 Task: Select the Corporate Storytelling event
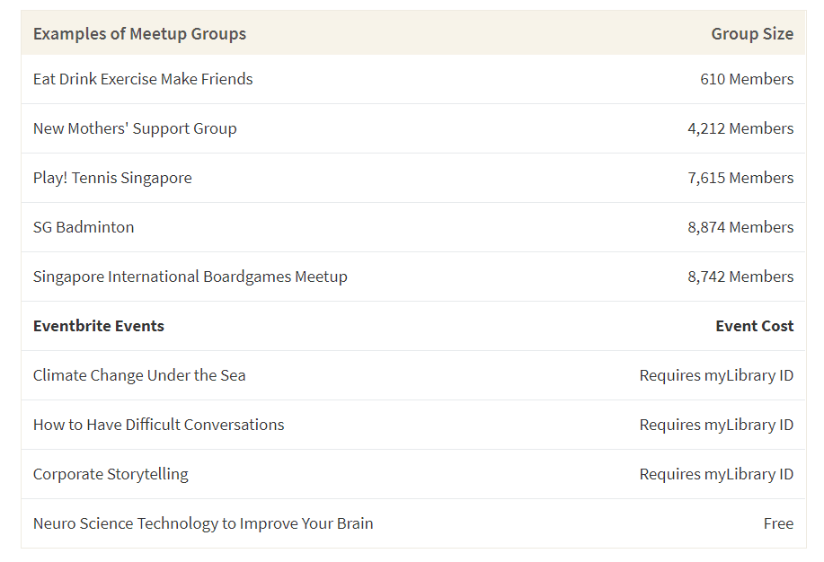click(x=111, y=474)
